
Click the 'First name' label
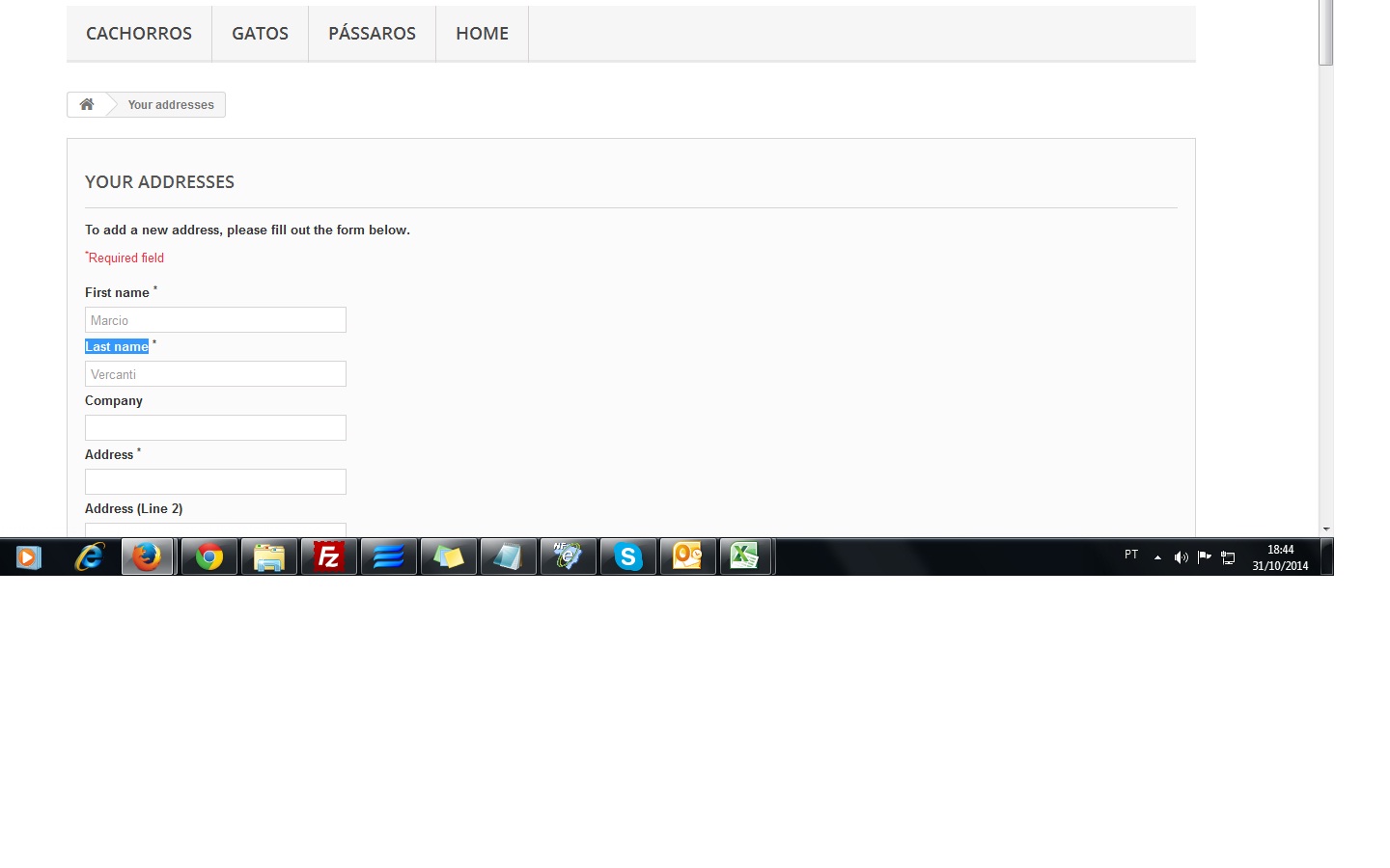(117, 292)
